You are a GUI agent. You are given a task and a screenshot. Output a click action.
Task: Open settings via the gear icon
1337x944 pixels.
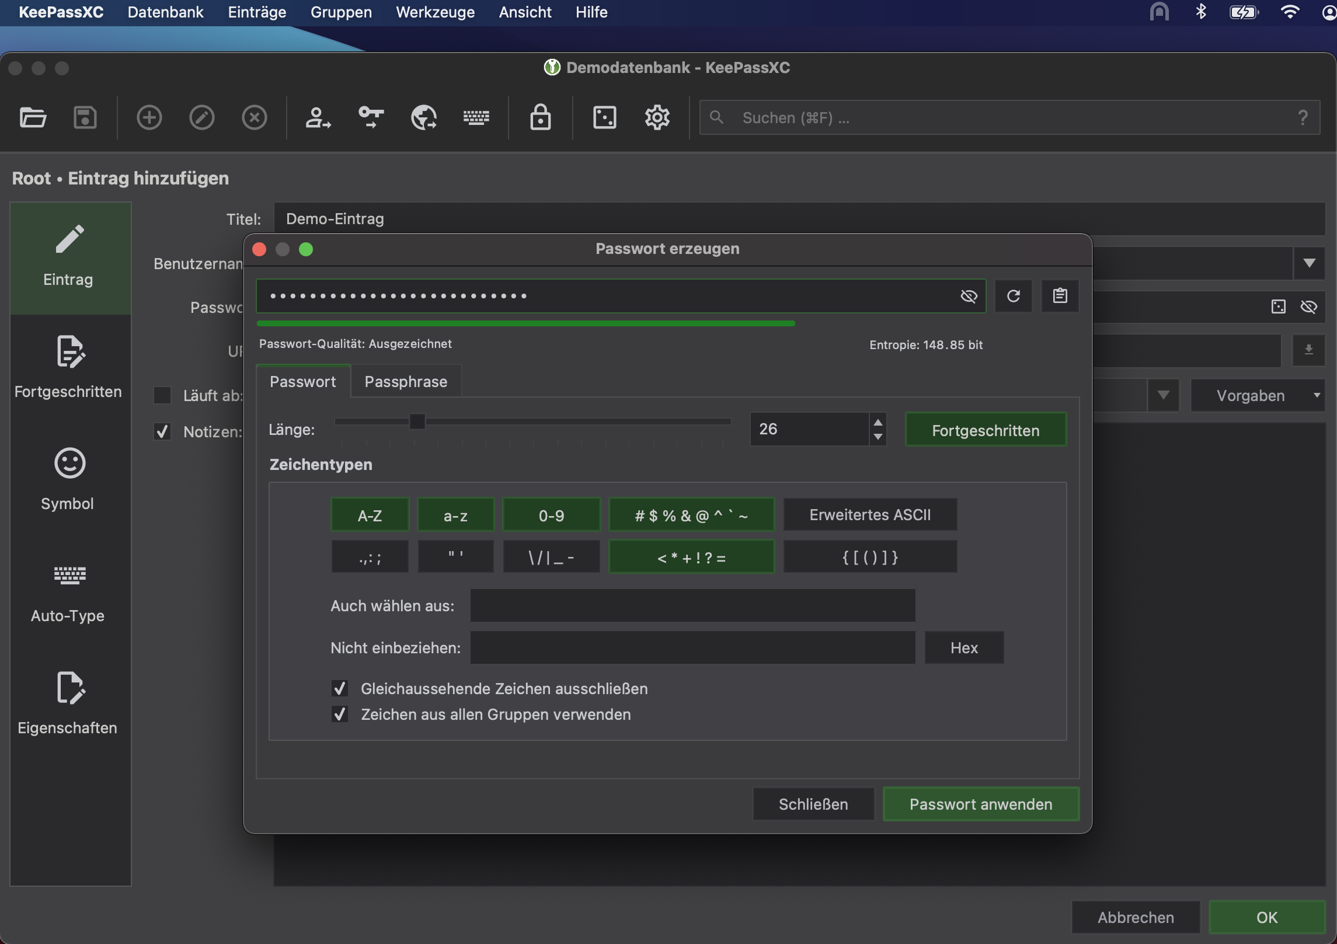(x=657, y=117)
